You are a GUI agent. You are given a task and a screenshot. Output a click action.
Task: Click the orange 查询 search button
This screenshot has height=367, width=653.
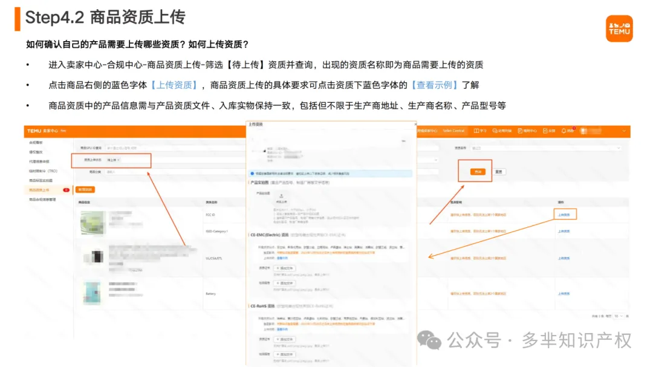click(x=478, y=172)
